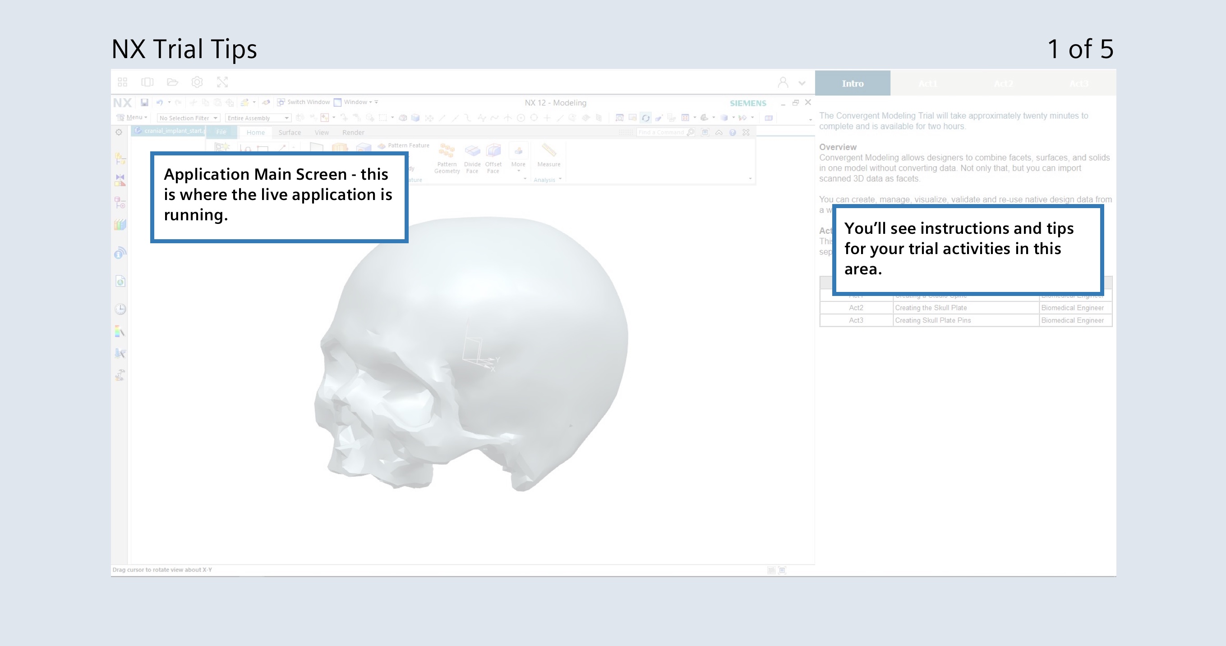Open the NX Menu dropdown
Image resolution: width=1226 pixels, height=646 pixels.
(132, 118)
